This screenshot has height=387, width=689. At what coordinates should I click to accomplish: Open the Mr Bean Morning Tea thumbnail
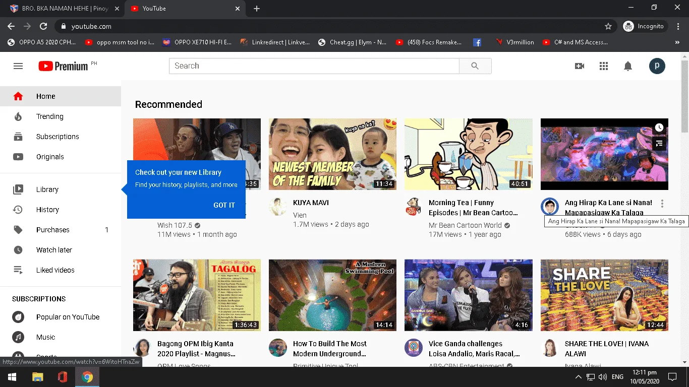(469, 154)
